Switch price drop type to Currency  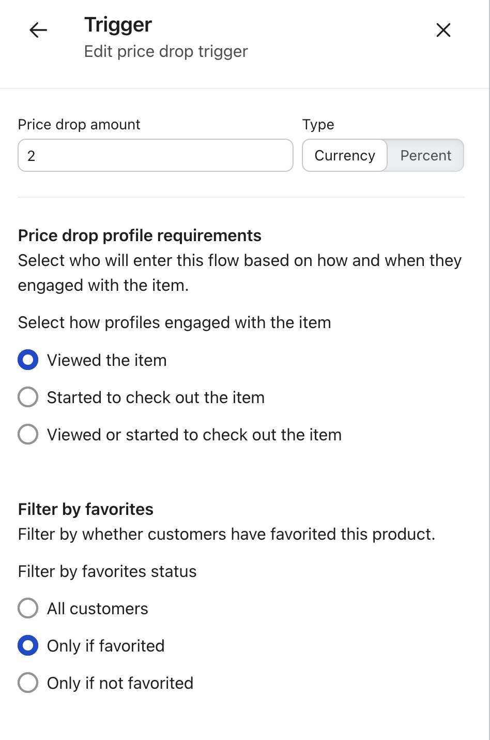pos(345,155)
